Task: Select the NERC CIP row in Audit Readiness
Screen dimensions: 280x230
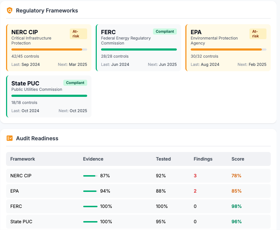Action: (138, 176)
